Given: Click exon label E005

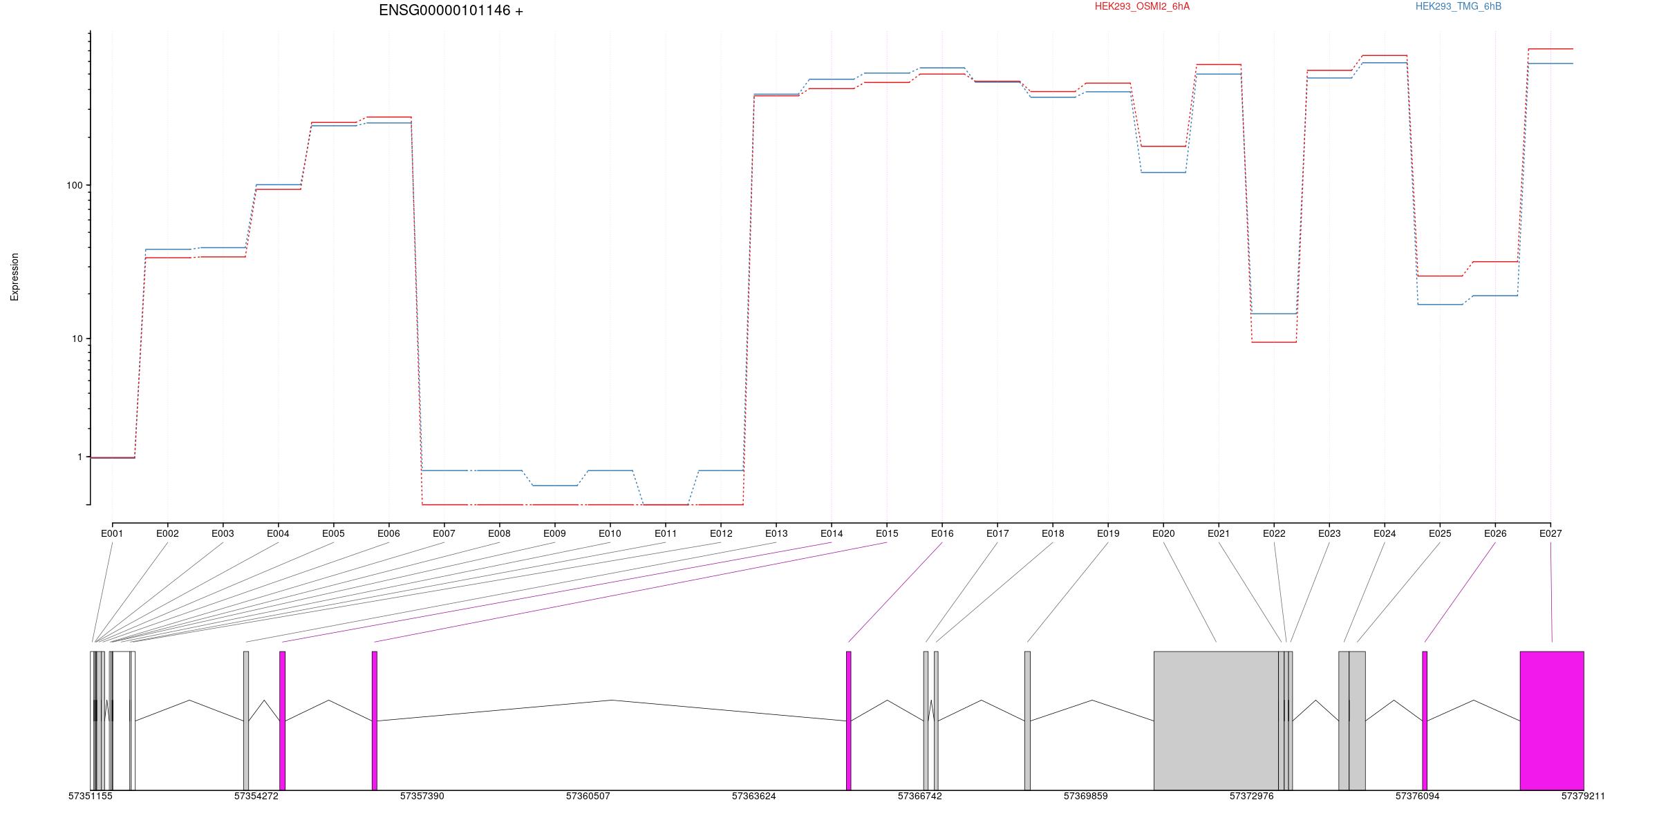Looking at the screenshot, I should 333,533.
